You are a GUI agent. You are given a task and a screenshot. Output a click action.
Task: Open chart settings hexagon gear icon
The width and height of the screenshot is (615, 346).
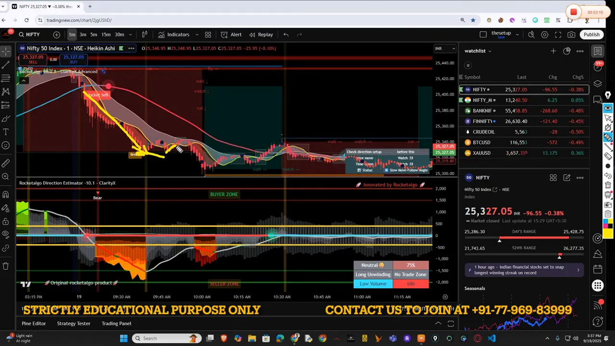click(544, 35)
